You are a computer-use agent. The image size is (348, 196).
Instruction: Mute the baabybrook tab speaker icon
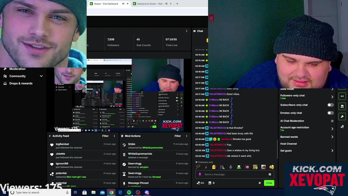point(166,4)
